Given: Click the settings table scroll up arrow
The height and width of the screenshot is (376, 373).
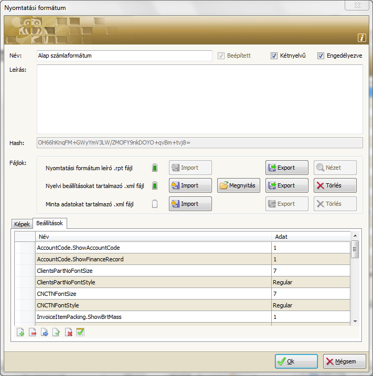Looking at the screenshot, I should point(355,236).
